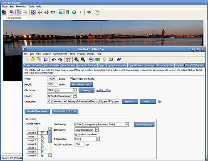Screen dimensions: 208x161
Task: Click the Open Project folder icon in PTGui
Action: 32,59
